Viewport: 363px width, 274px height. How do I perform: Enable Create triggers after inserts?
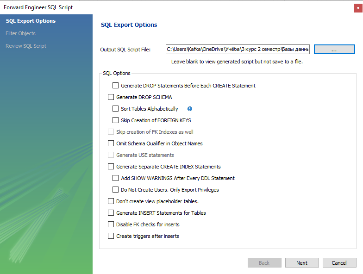111,236
